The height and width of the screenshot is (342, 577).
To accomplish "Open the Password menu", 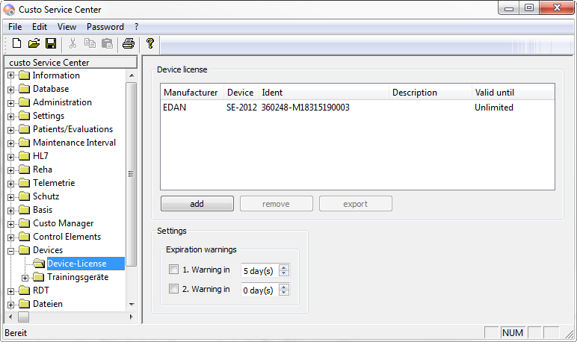I will coord(105,27).
